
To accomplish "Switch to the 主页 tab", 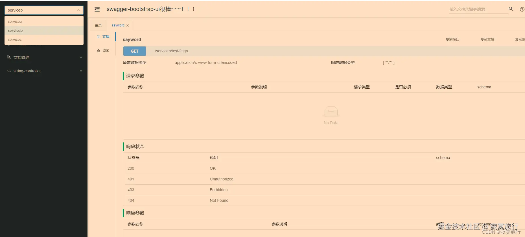I will point(98,25).
